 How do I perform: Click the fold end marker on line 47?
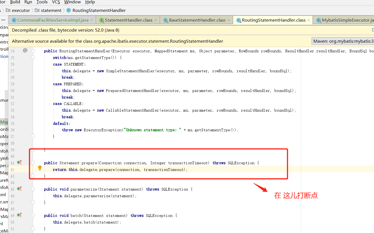tap(33, 202)
